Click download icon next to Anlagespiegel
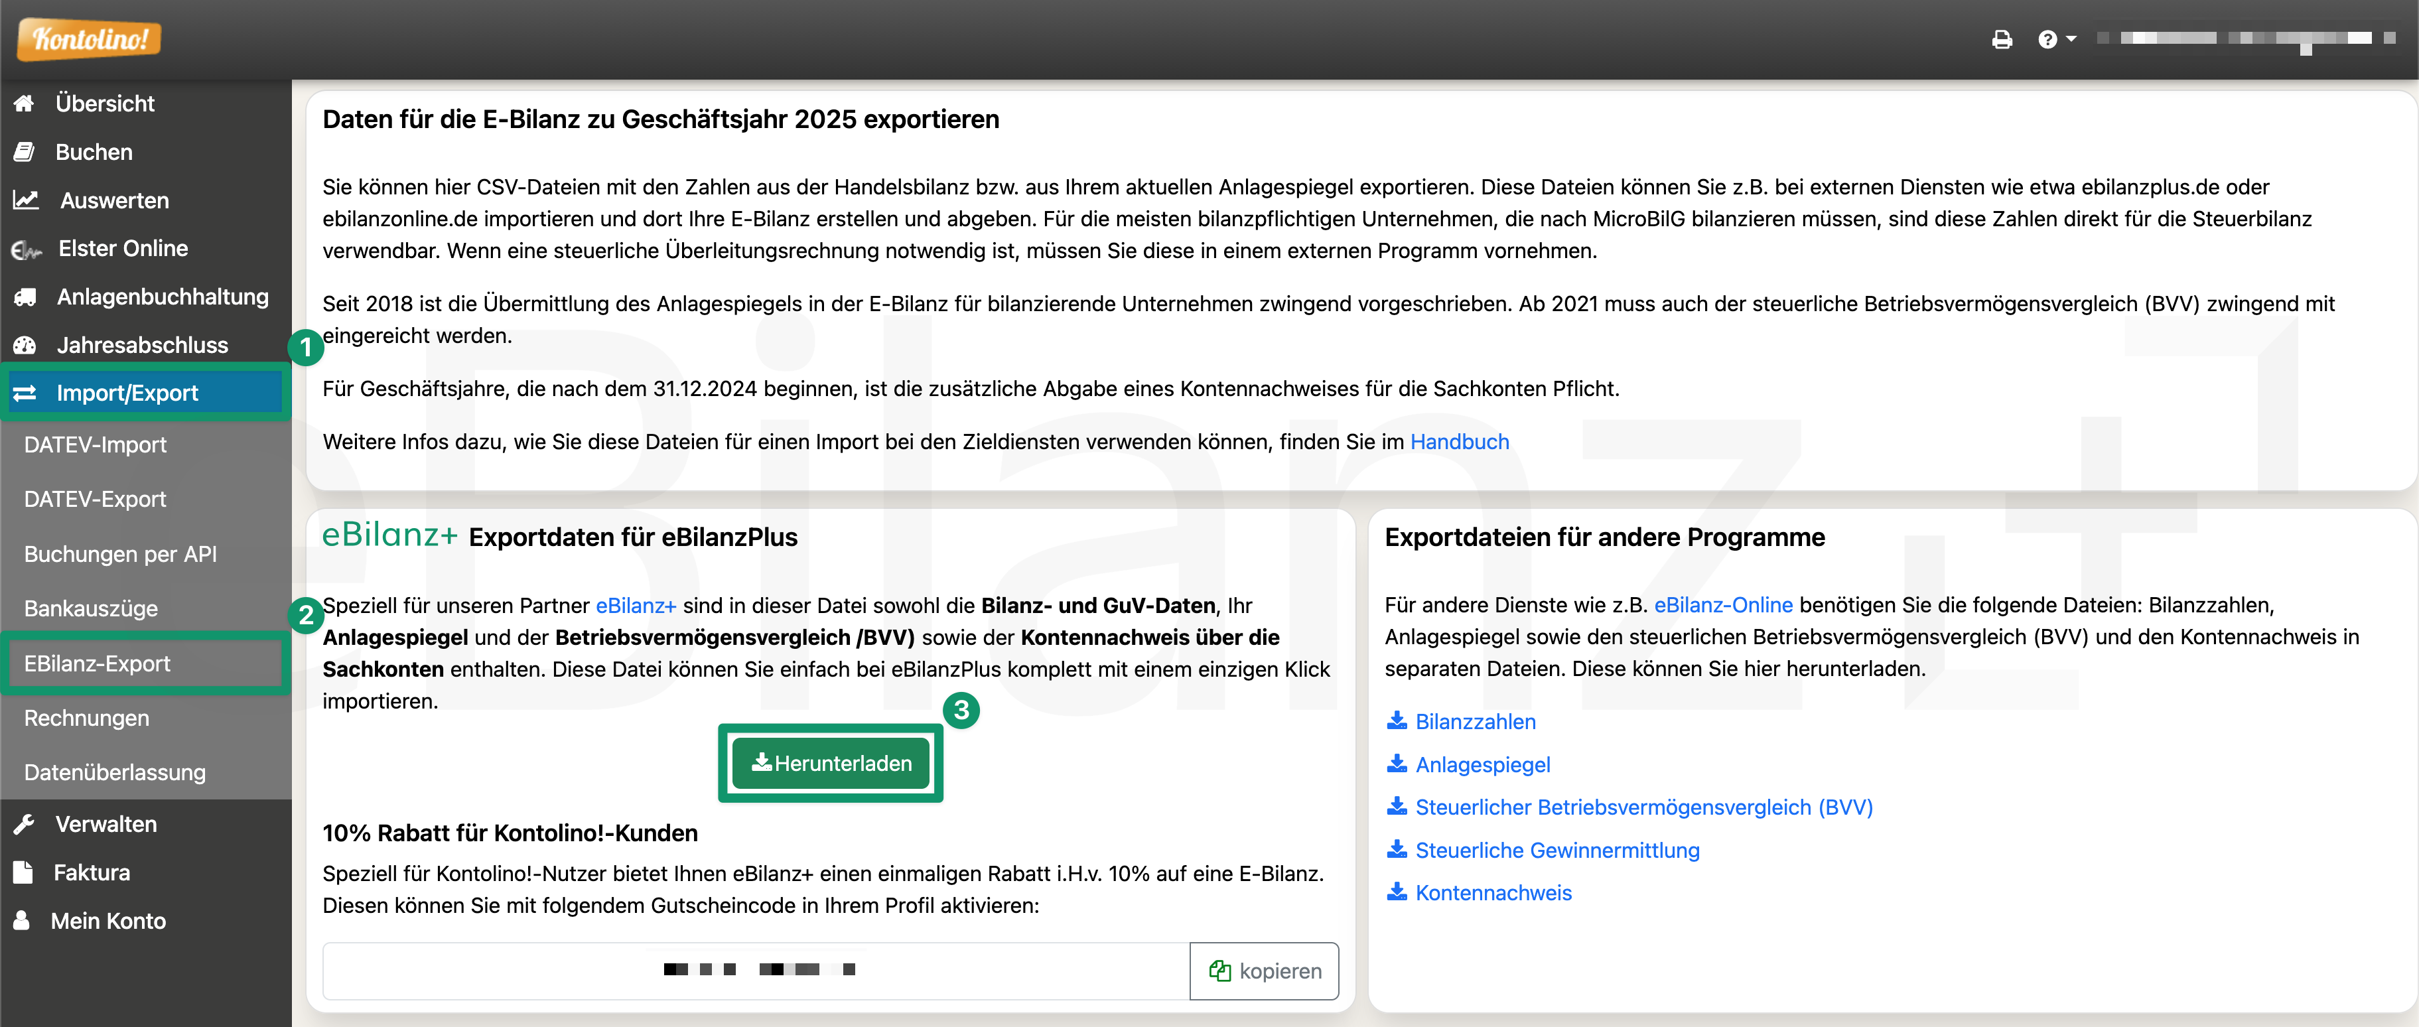 click(x=1397, y=764)
